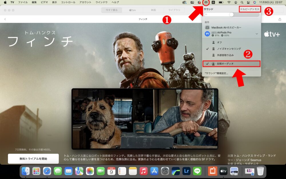The width and height of the screenshot is (286, 179).
Task: Start FaceTime from the Dock
Action: tap(101, 171)
